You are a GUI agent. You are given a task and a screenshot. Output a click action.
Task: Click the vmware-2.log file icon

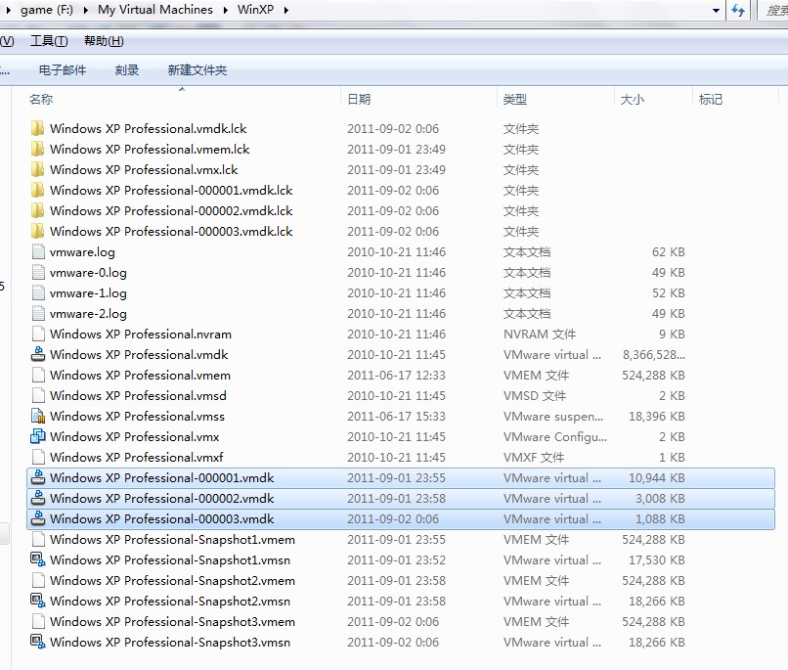38,314
